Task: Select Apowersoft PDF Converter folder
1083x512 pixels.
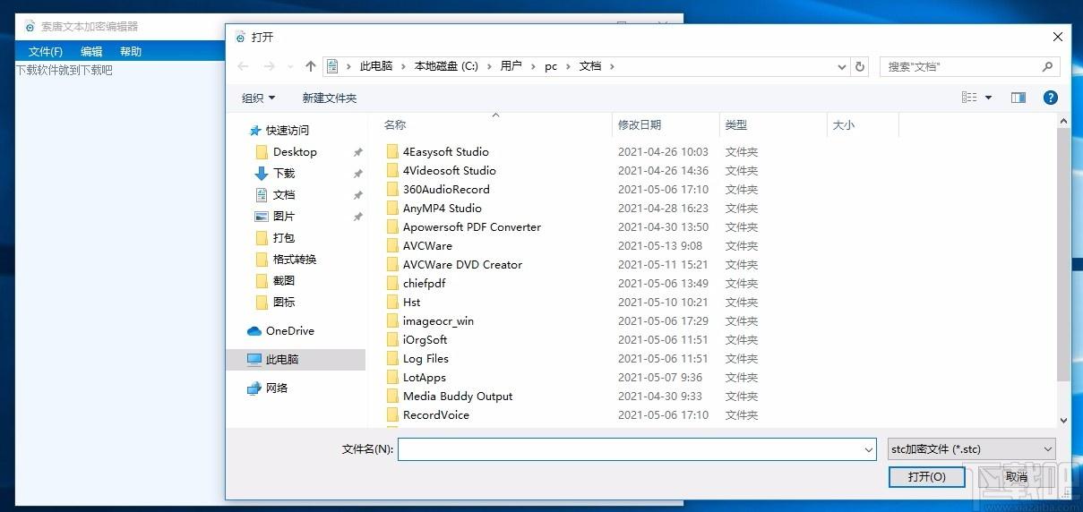Action: (471, 227)
